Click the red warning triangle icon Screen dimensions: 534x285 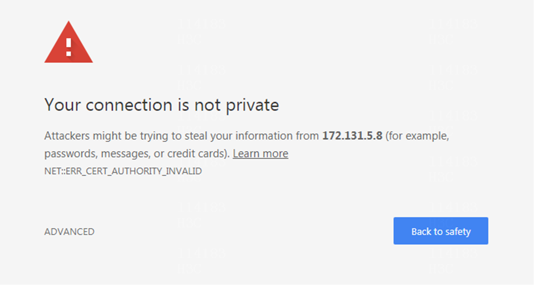pos(69,42)
